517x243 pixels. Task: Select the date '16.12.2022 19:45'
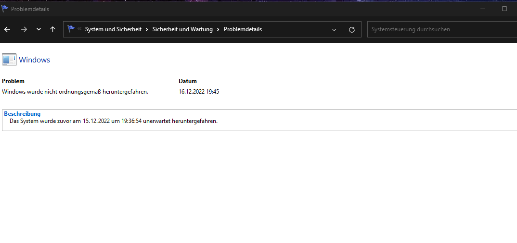pyautogui.click(x=199, y=92)
